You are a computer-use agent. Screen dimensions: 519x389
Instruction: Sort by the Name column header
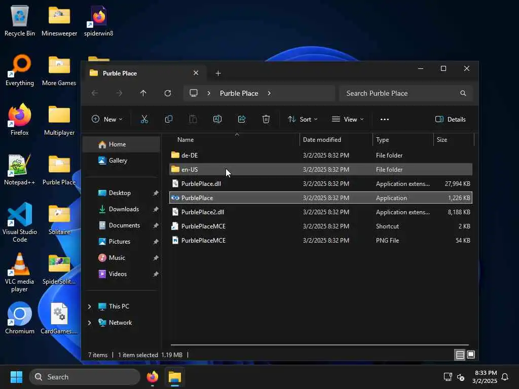[235, 140]
